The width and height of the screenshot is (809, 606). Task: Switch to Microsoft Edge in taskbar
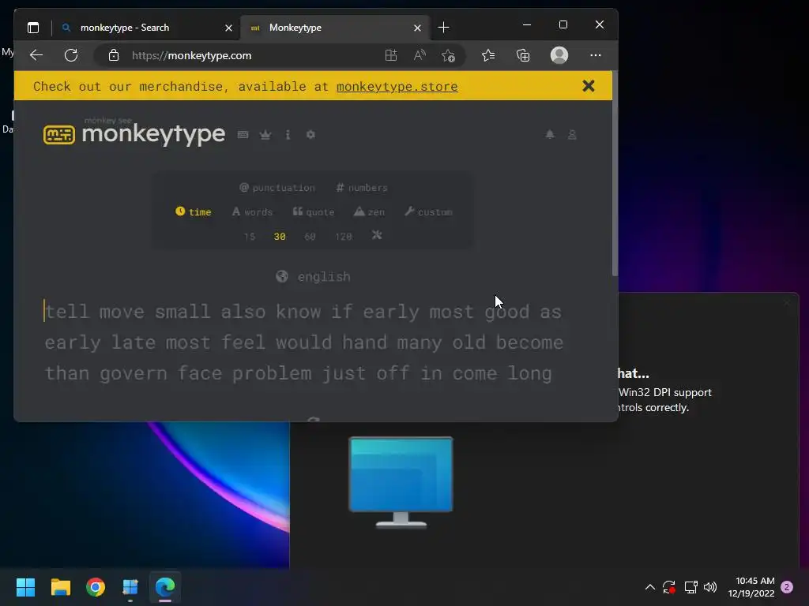(165, 587)
